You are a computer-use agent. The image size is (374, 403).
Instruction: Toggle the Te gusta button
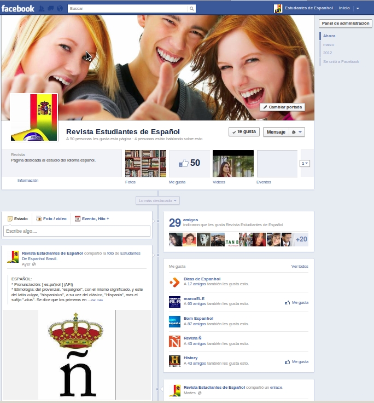(244, 132)
